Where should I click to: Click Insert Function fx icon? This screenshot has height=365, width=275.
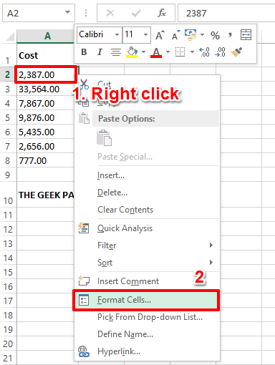click(x=162, y=13)
